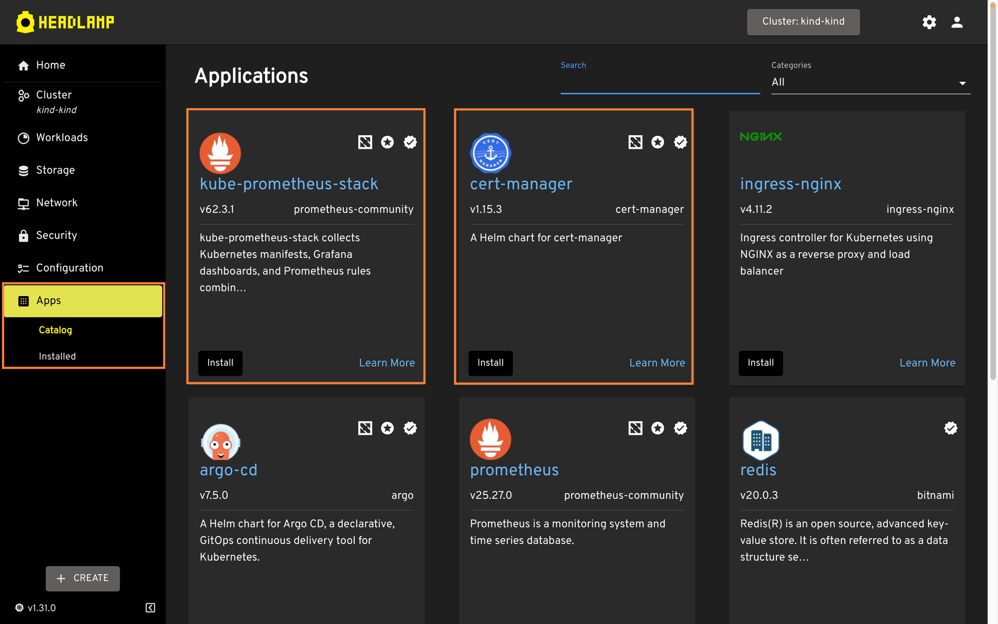Screen dimensions: 998x624
Task: Open the settings gear icon
Action: tap(929, 22)
